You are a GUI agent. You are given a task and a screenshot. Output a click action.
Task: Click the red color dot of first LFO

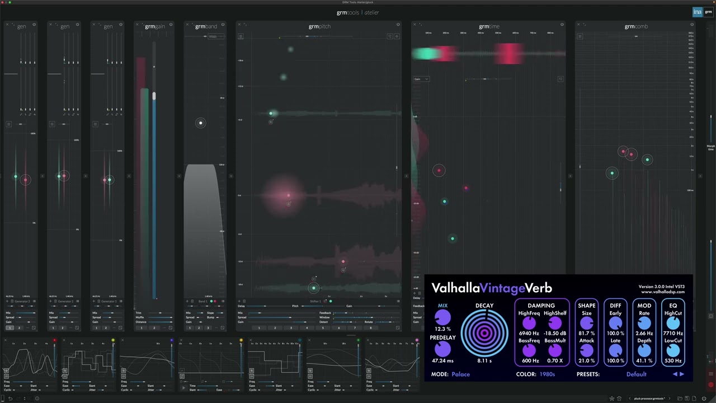click(x=54, y=340)
